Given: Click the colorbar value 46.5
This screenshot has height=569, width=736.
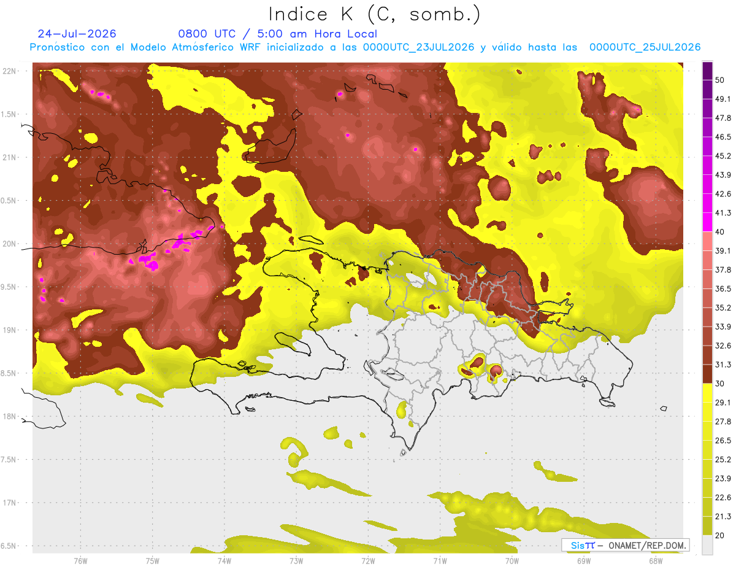Looking at the screenshot, I should pyautogui.click(x=723, y=137).
